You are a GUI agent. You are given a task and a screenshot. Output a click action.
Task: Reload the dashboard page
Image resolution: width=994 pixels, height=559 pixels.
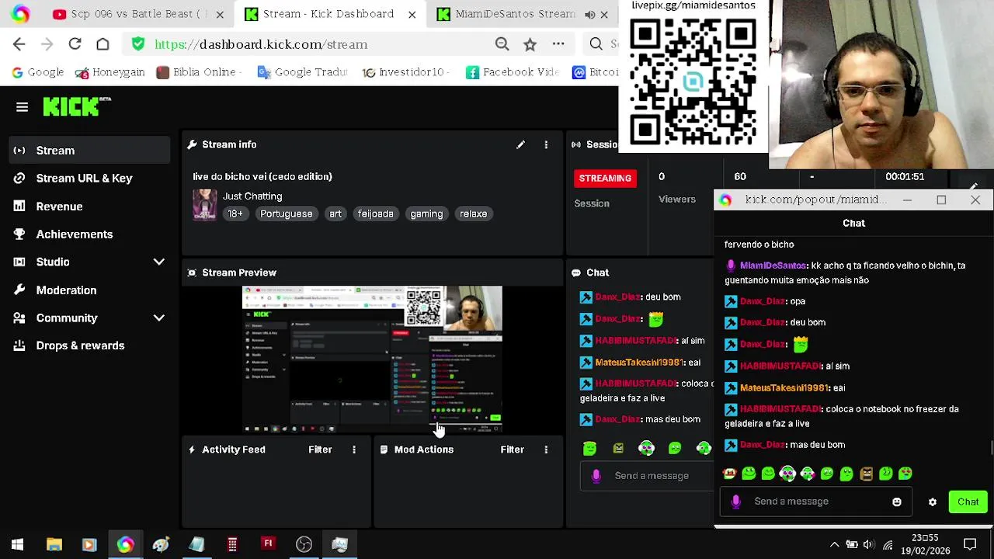(75, 44)
